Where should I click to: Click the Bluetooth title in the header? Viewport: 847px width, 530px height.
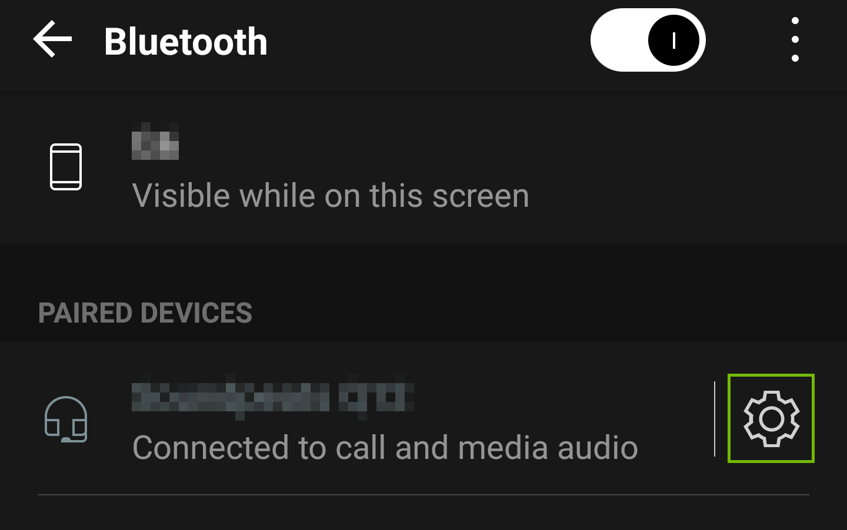(x=185, y=39)
